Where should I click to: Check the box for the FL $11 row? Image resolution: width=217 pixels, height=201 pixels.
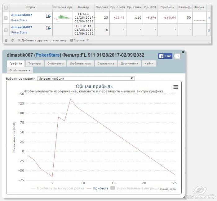[6, 18]
